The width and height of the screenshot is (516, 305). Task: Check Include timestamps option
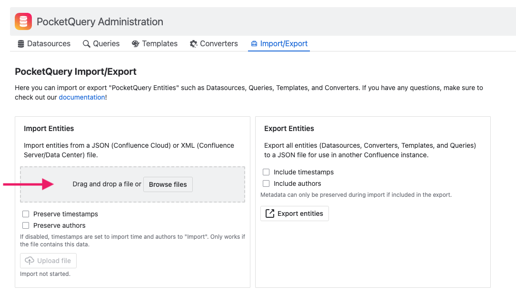(266, 172)
